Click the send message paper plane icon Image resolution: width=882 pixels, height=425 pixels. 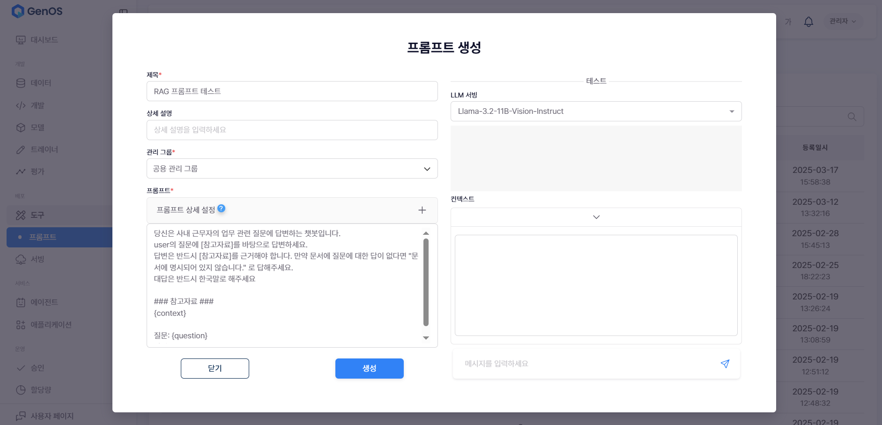725,364
